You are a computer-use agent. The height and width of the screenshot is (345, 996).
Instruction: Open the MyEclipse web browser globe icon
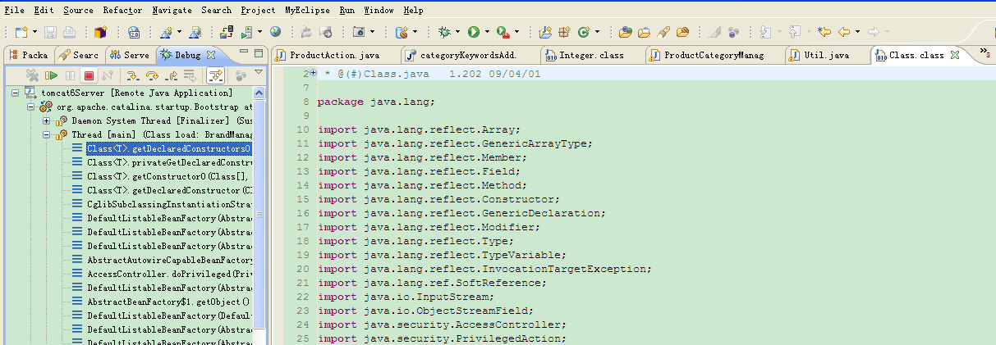[275, 32]
